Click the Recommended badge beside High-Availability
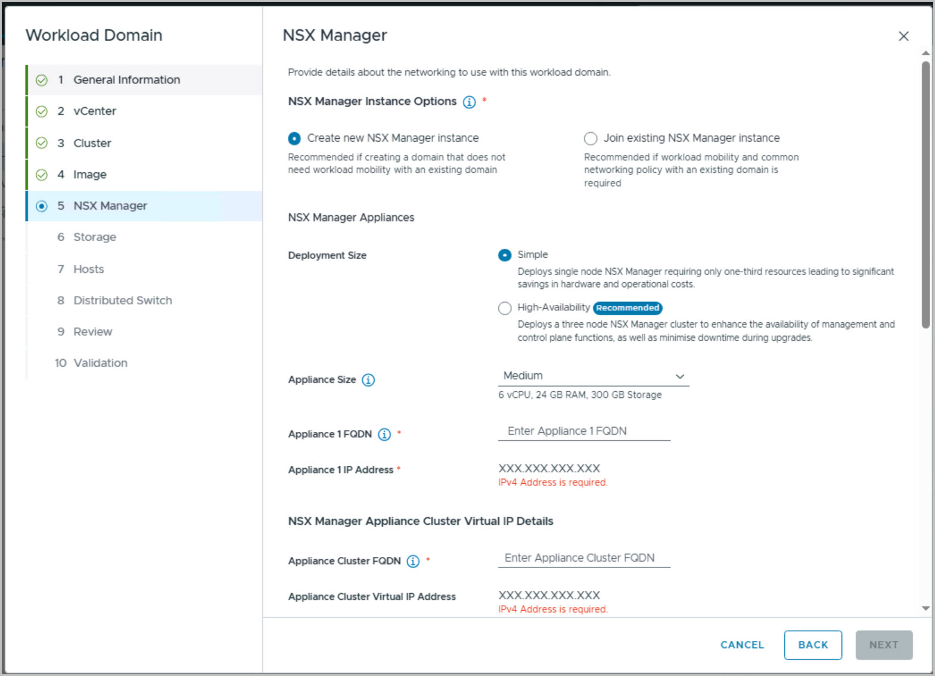The width and height of the screenshot is (935, 676). [628, 308]
